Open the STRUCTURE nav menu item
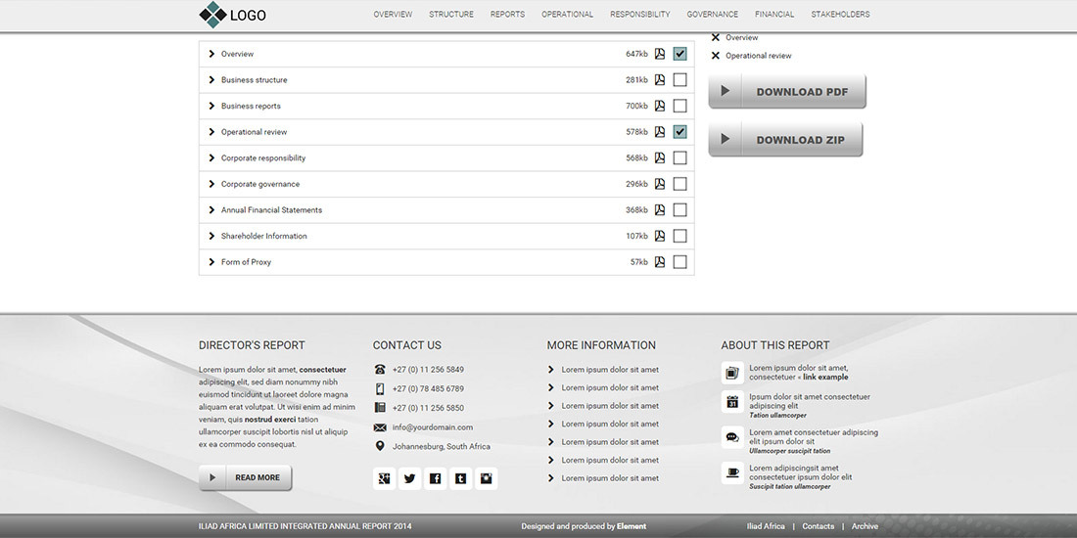The height and width of the screenshot is (538, 1077). pyautogui.click(x=451, y=15)
